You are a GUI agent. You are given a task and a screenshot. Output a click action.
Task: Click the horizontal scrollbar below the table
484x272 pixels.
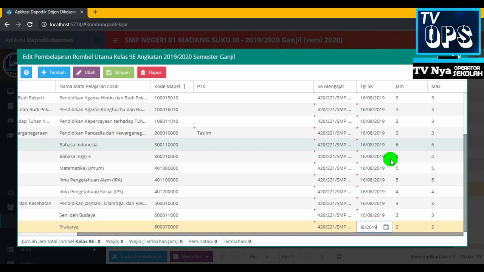point(270,234)
